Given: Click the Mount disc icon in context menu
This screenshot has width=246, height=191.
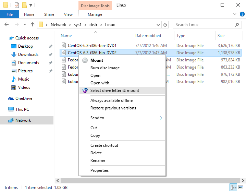Looking at the screenshot, I should 85,60.
